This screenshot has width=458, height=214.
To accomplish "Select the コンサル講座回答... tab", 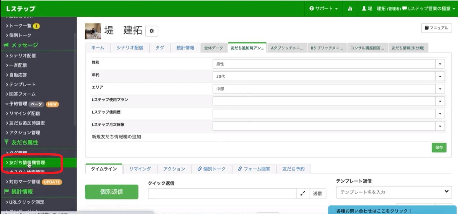I will (367, 48).
